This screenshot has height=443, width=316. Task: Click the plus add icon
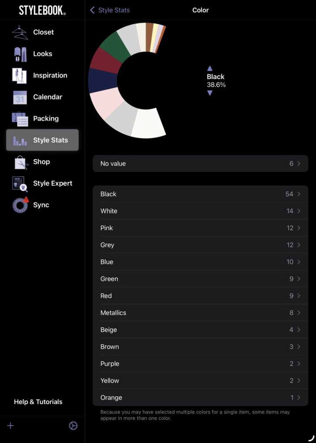click(11, 426)
